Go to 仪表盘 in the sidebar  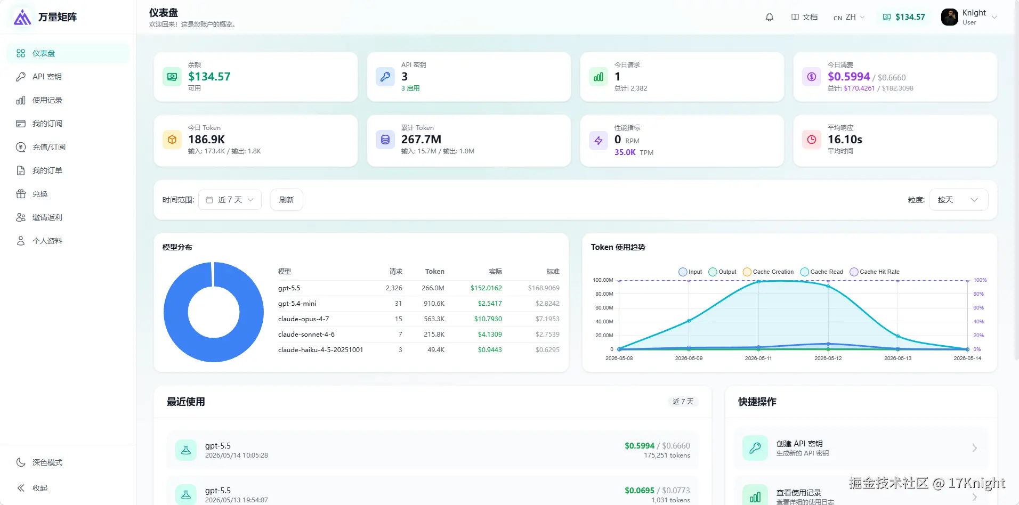(68, 53)
